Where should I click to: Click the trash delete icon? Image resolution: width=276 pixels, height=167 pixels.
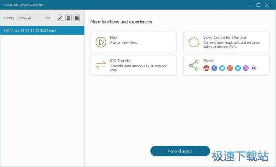(68, 18)
